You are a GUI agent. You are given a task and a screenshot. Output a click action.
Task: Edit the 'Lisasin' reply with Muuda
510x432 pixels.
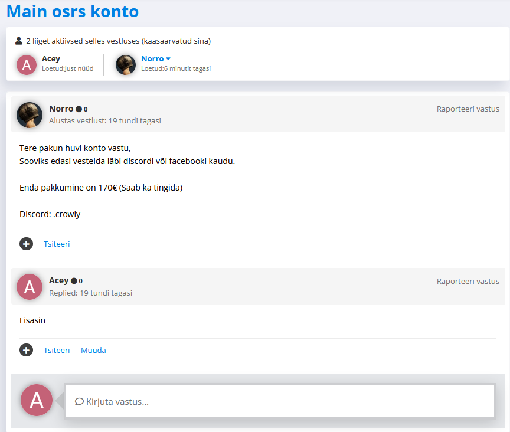[93, 350]
